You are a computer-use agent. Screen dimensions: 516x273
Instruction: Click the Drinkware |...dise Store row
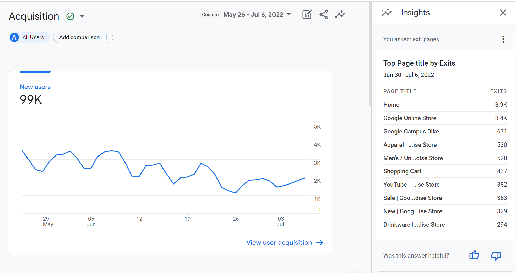pos(445,225)
